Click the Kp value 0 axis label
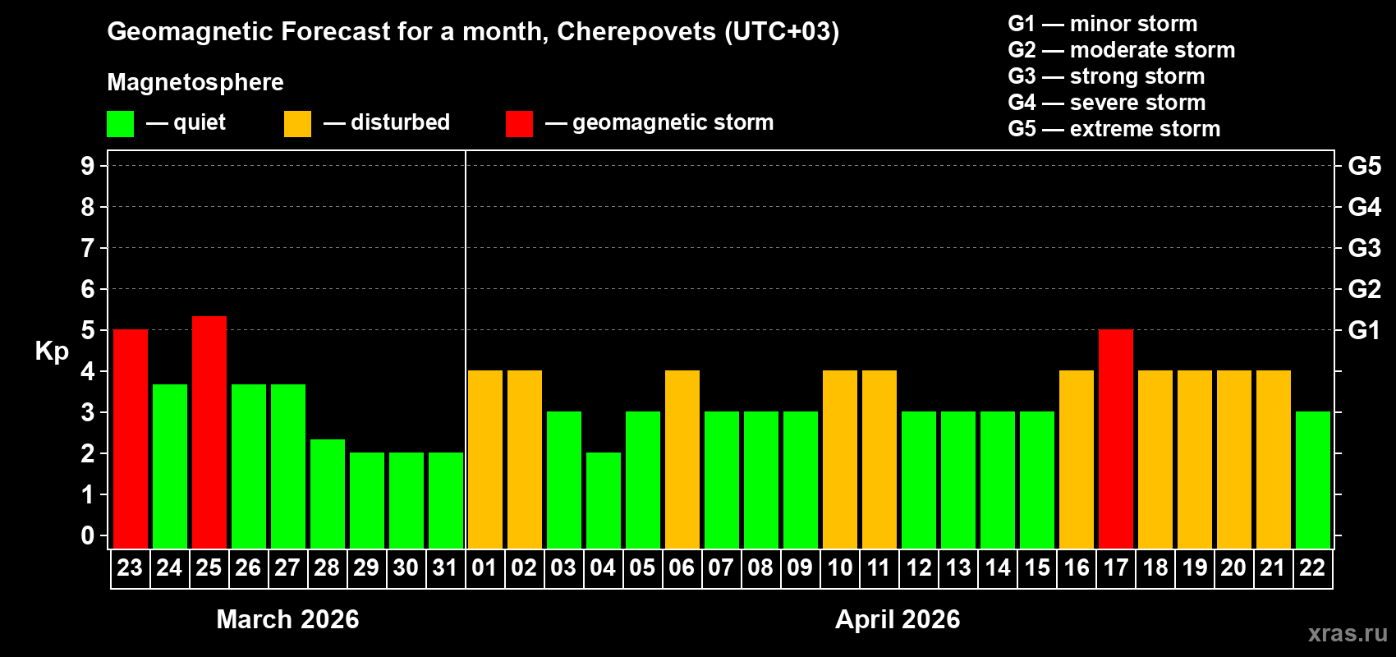1396x657 pixels. (x=88, y=535)
